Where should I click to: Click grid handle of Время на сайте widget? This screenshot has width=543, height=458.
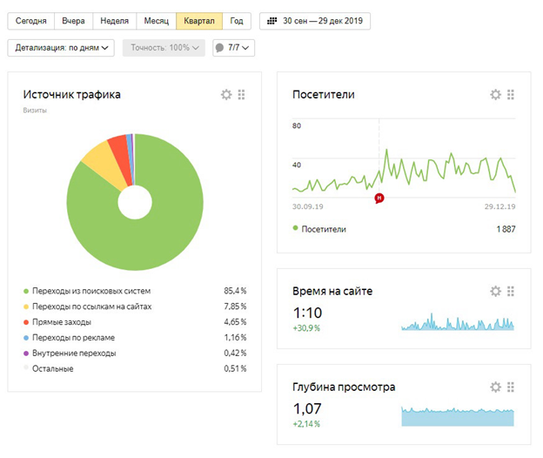click(511, 291)
